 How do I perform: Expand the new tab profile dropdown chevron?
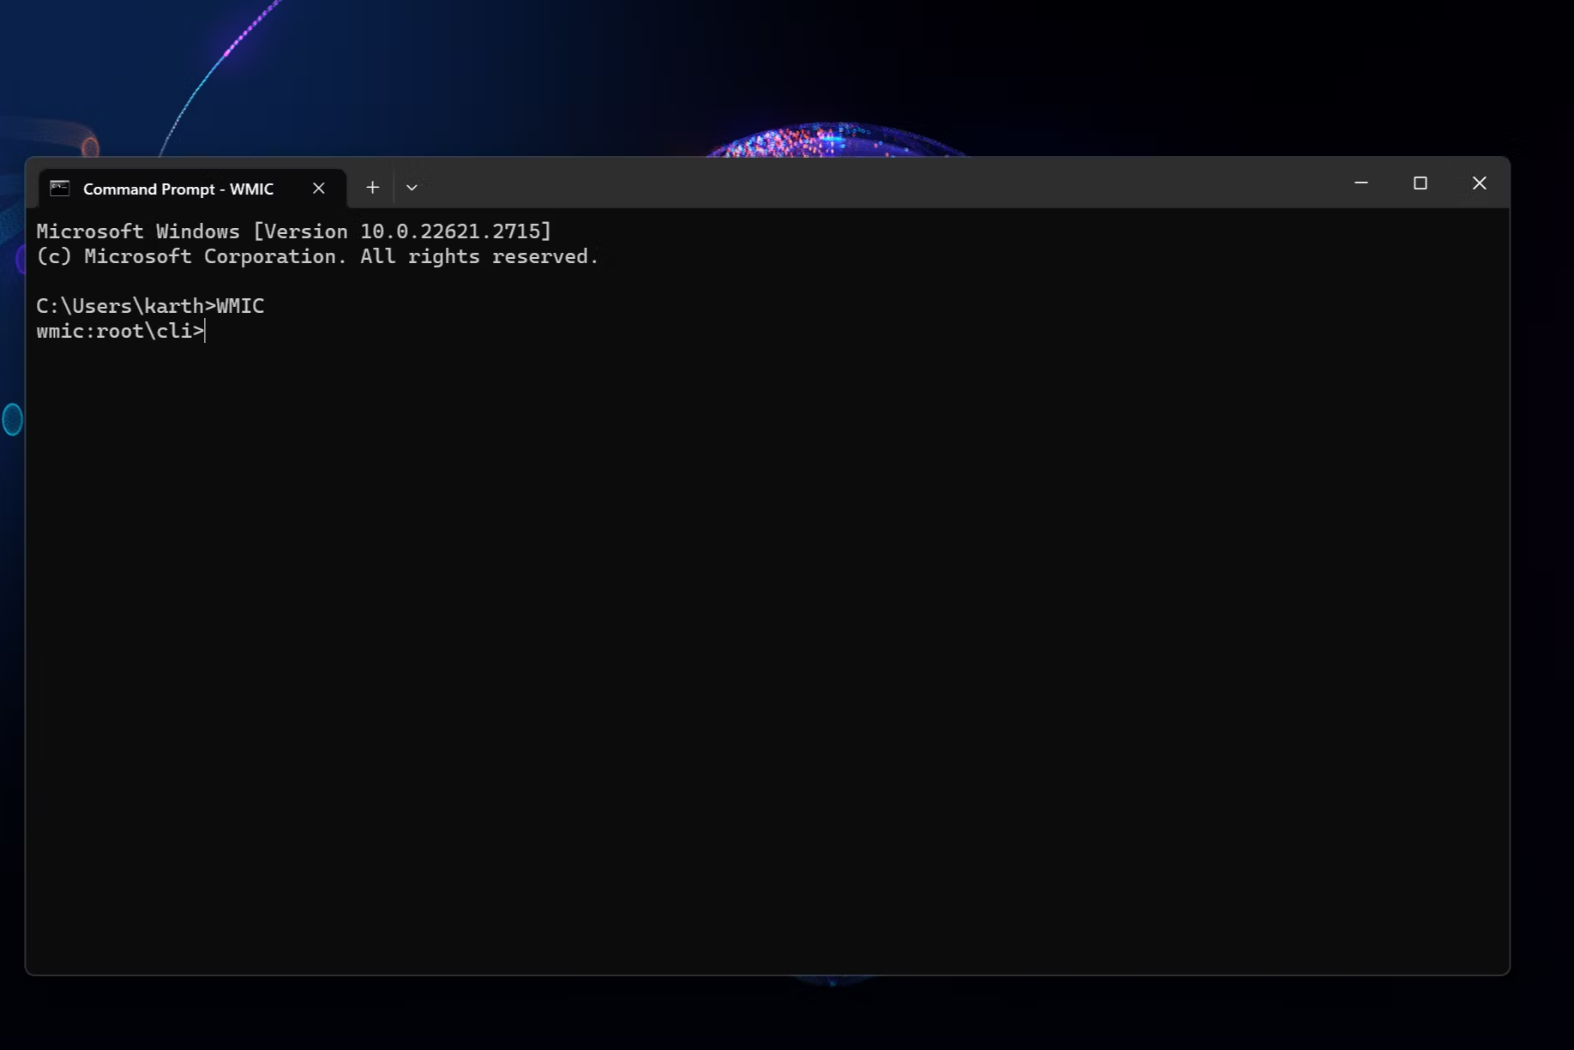pyautogui.click(x=412, y=188)
